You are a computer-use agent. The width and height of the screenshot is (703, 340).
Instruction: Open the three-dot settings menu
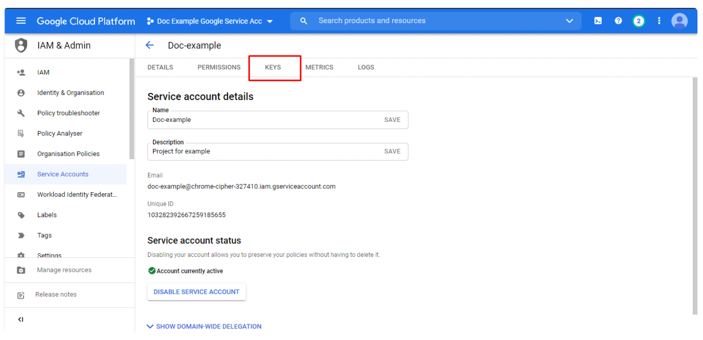tap(659, 21)
